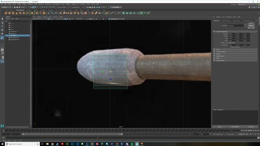Screen dimensions: 260x146
Task: Click the last scissors-like icon on the shelf
Action: point(148,13)
